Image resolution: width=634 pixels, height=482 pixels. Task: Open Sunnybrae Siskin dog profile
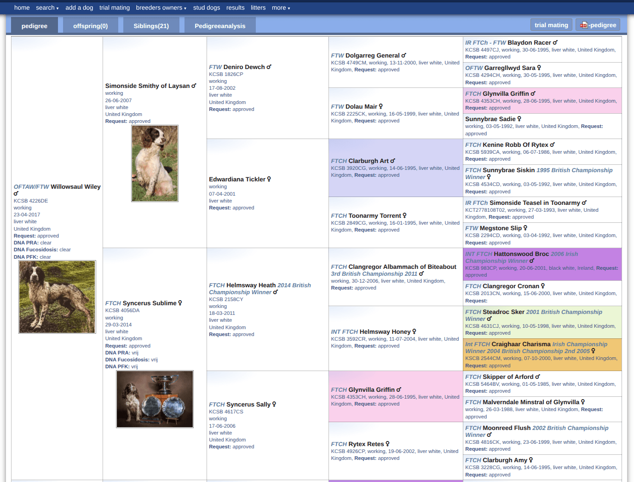coord(509,170)
